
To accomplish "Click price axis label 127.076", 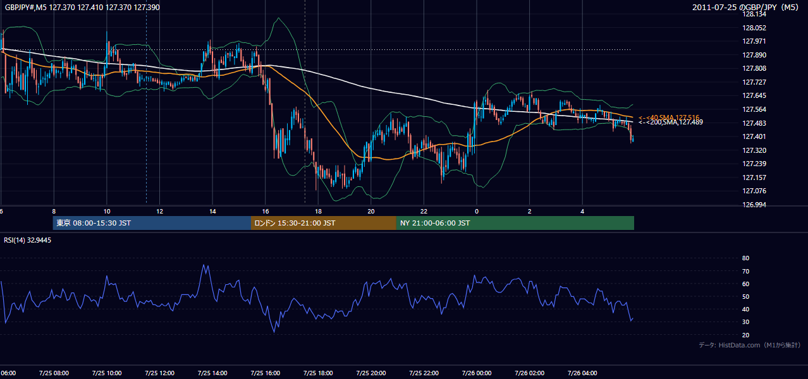I will coord(754,191).
